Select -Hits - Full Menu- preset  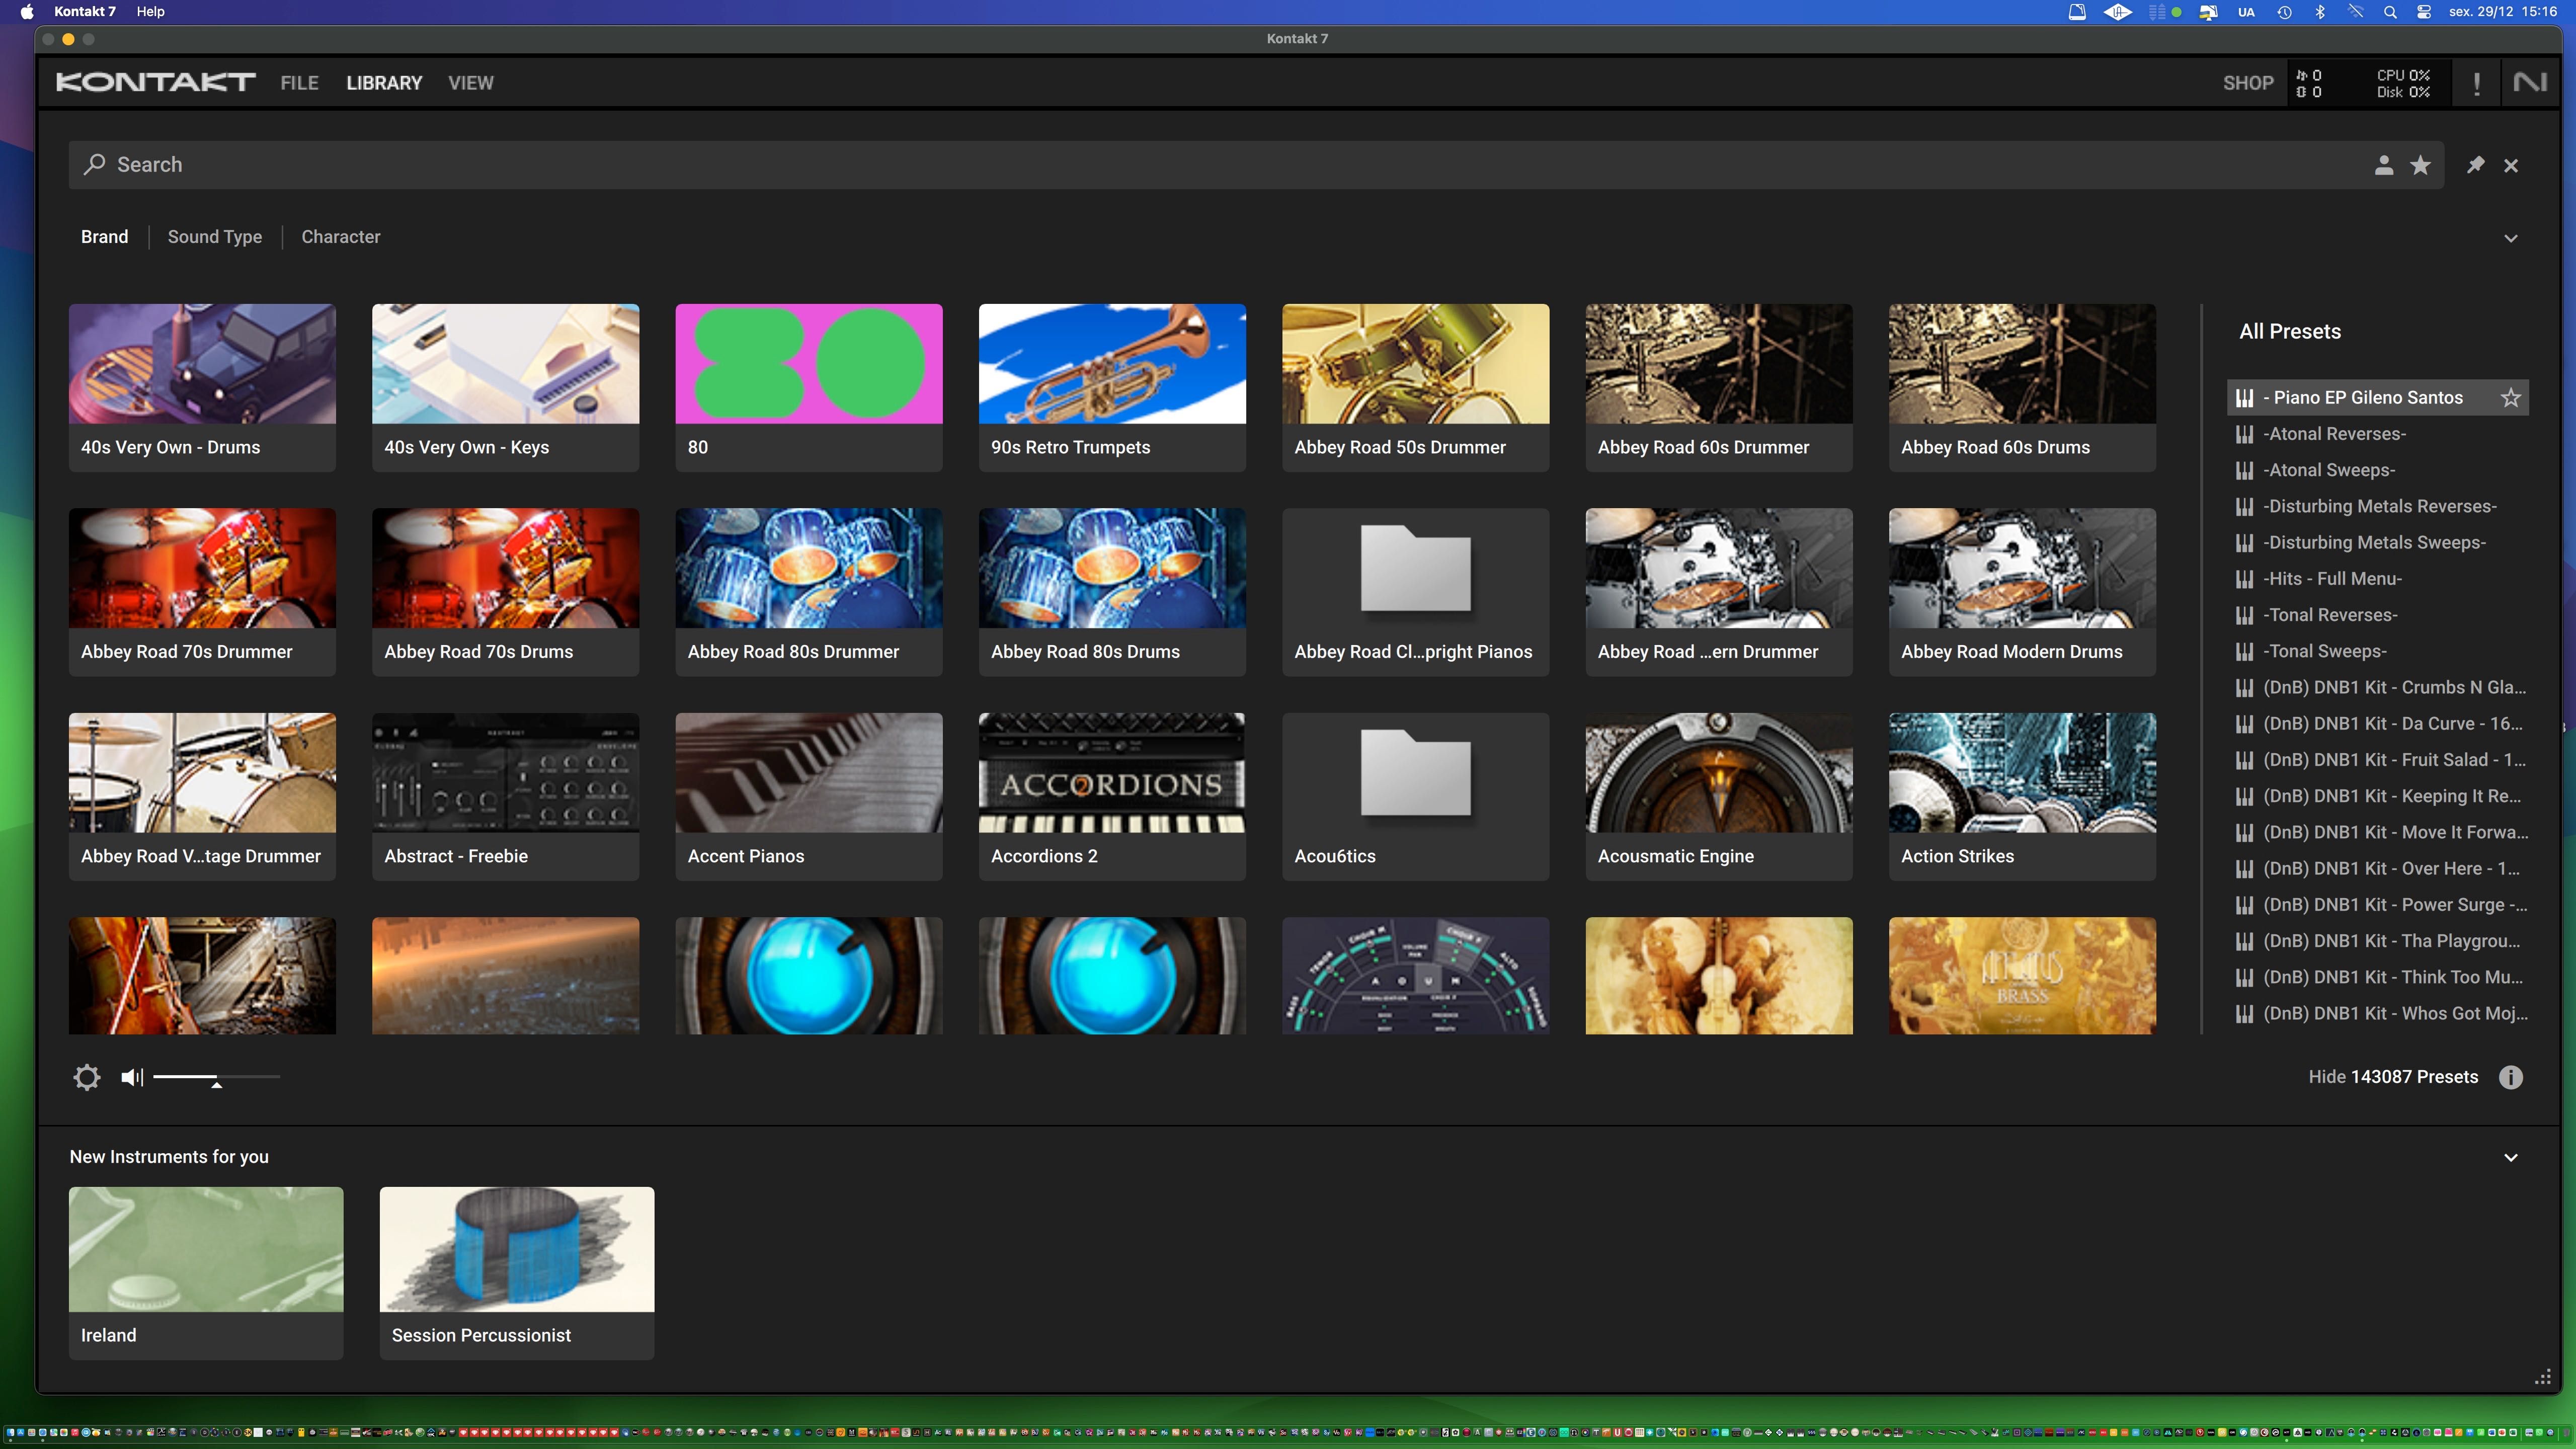pos(2378,579)
